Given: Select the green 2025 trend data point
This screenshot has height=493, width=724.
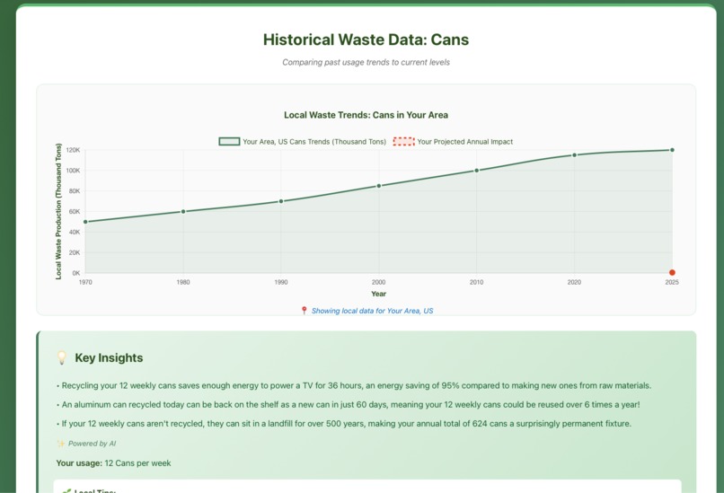Looking at the screenshot, I should pyautogui.click(x=672, y=150).
